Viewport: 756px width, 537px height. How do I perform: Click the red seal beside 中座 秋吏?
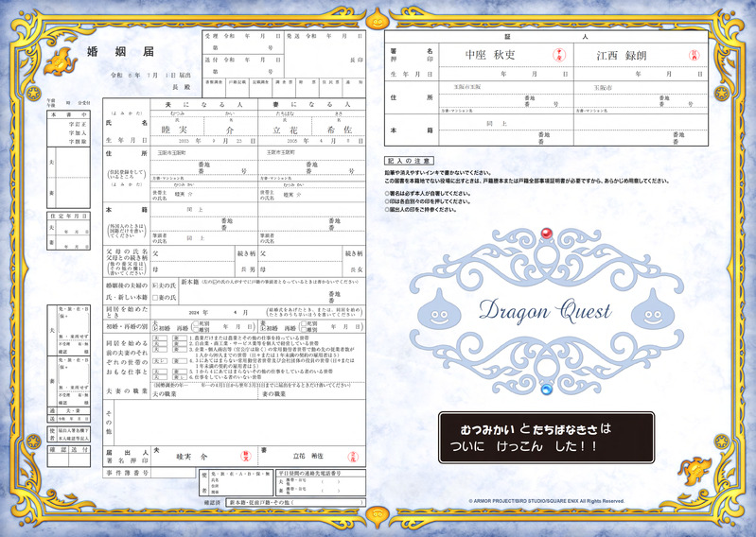558,55
